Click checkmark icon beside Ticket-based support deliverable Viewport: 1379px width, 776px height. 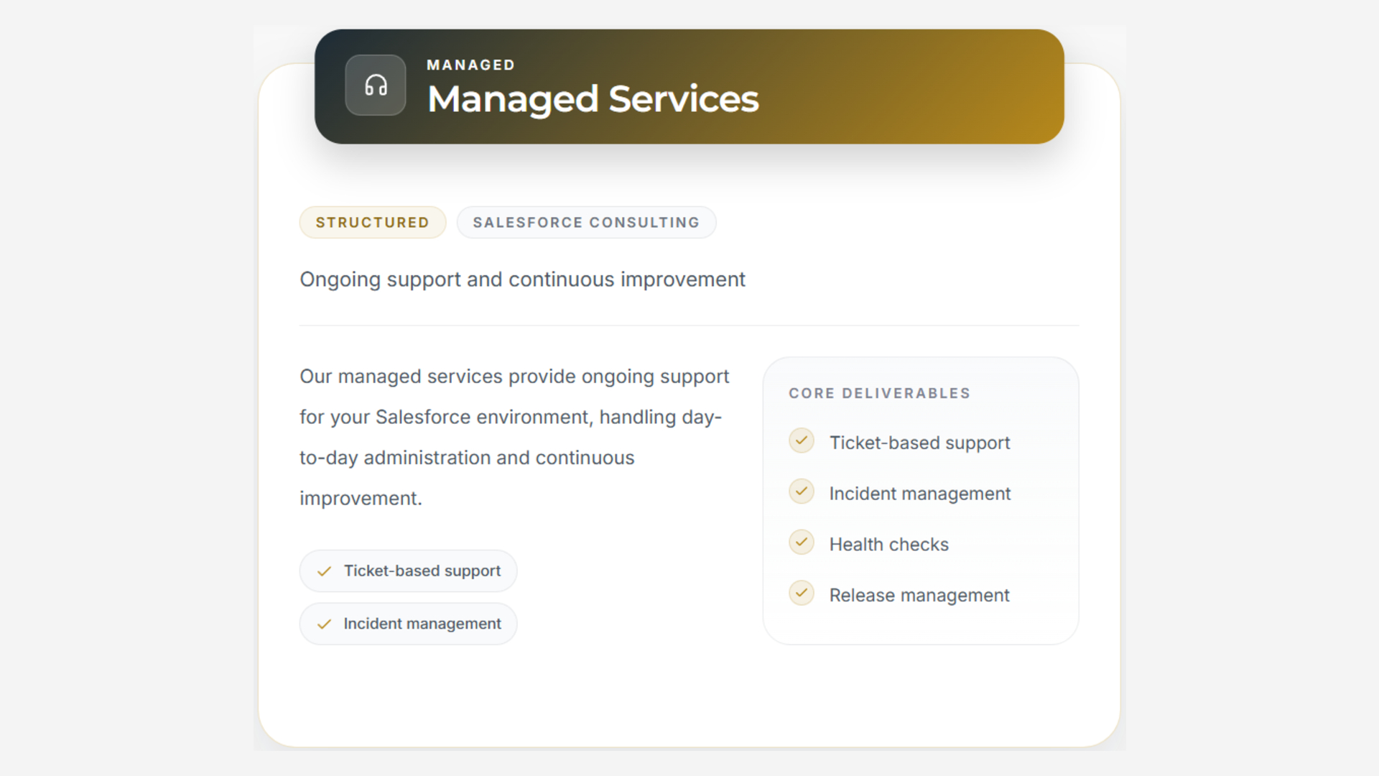click(802, 441)
